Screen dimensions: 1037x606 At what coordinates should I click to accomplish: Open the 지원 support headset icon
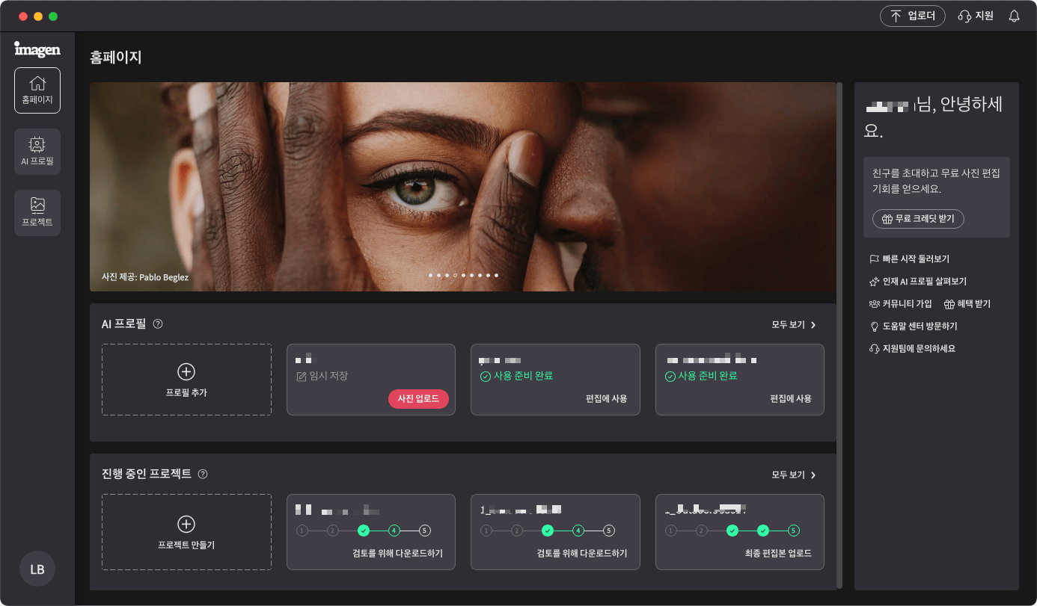(x=964, y=16)
